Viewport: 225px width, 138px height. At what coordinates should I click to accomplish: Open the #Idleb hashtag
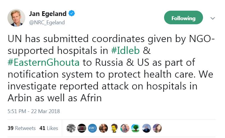[125, 50]
